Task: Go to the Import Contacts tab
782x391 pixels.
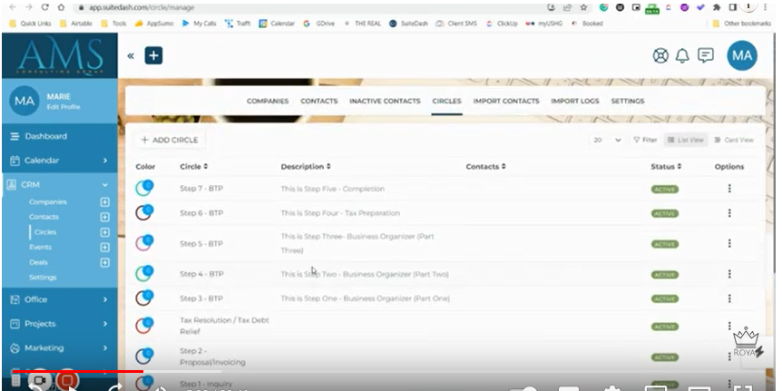Action: pyautogui.click(x=506, y=102)
